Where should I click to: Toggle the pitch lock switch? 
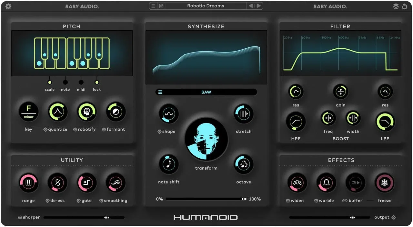point(97,82)
